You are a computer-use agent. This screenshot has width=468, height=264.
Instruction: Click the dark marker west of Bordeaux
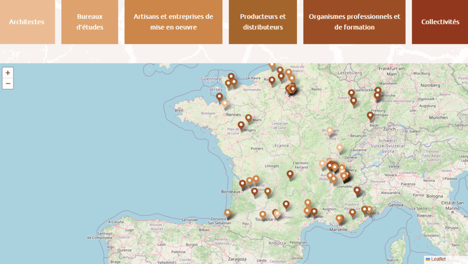point(243,183)
